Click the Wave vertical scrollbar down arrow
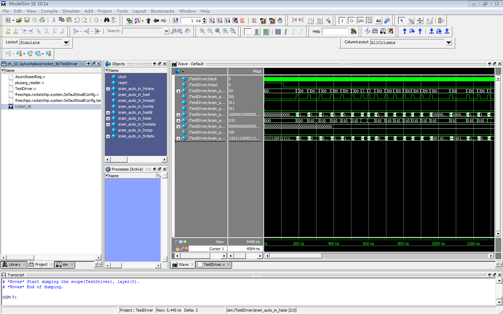This screenshot has width=503, height=314. tap(498, 234)
